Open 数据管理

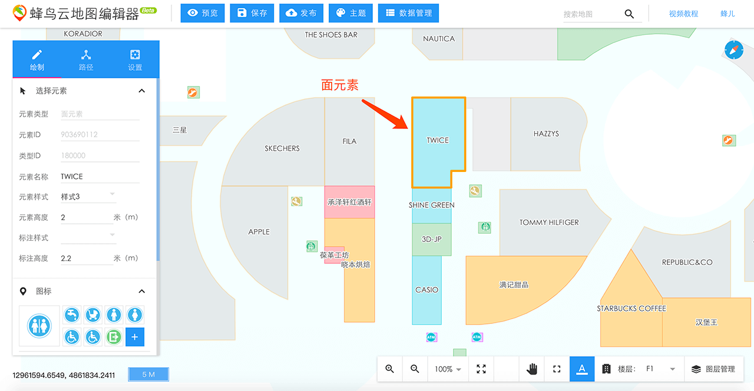click(409, 13)
